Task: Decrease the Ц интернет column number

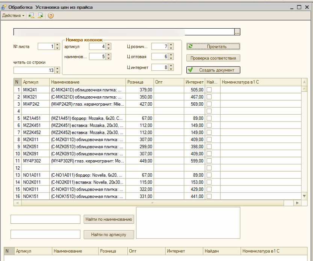Action: [x=171, y=69]
